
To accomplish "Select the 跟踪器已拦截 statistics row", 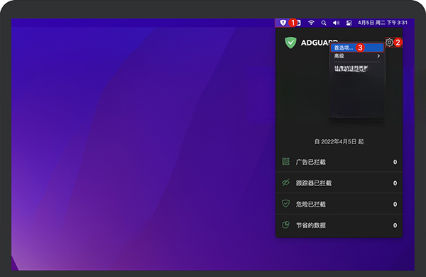I will (339, 183).
